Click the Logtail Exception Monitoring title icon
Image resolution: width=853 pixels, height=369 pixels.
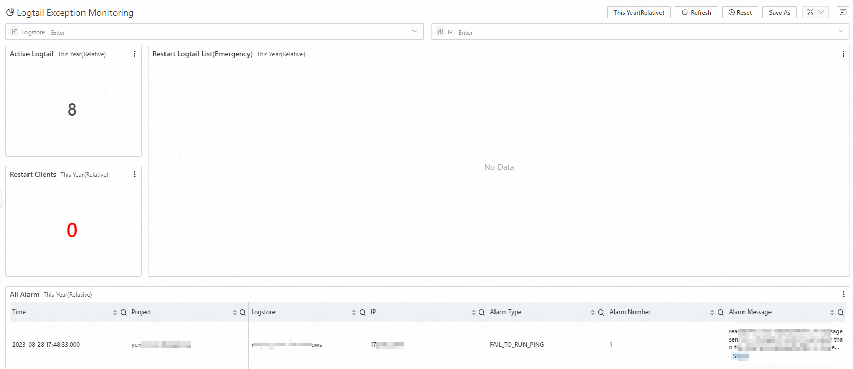(x=10, y=12)
